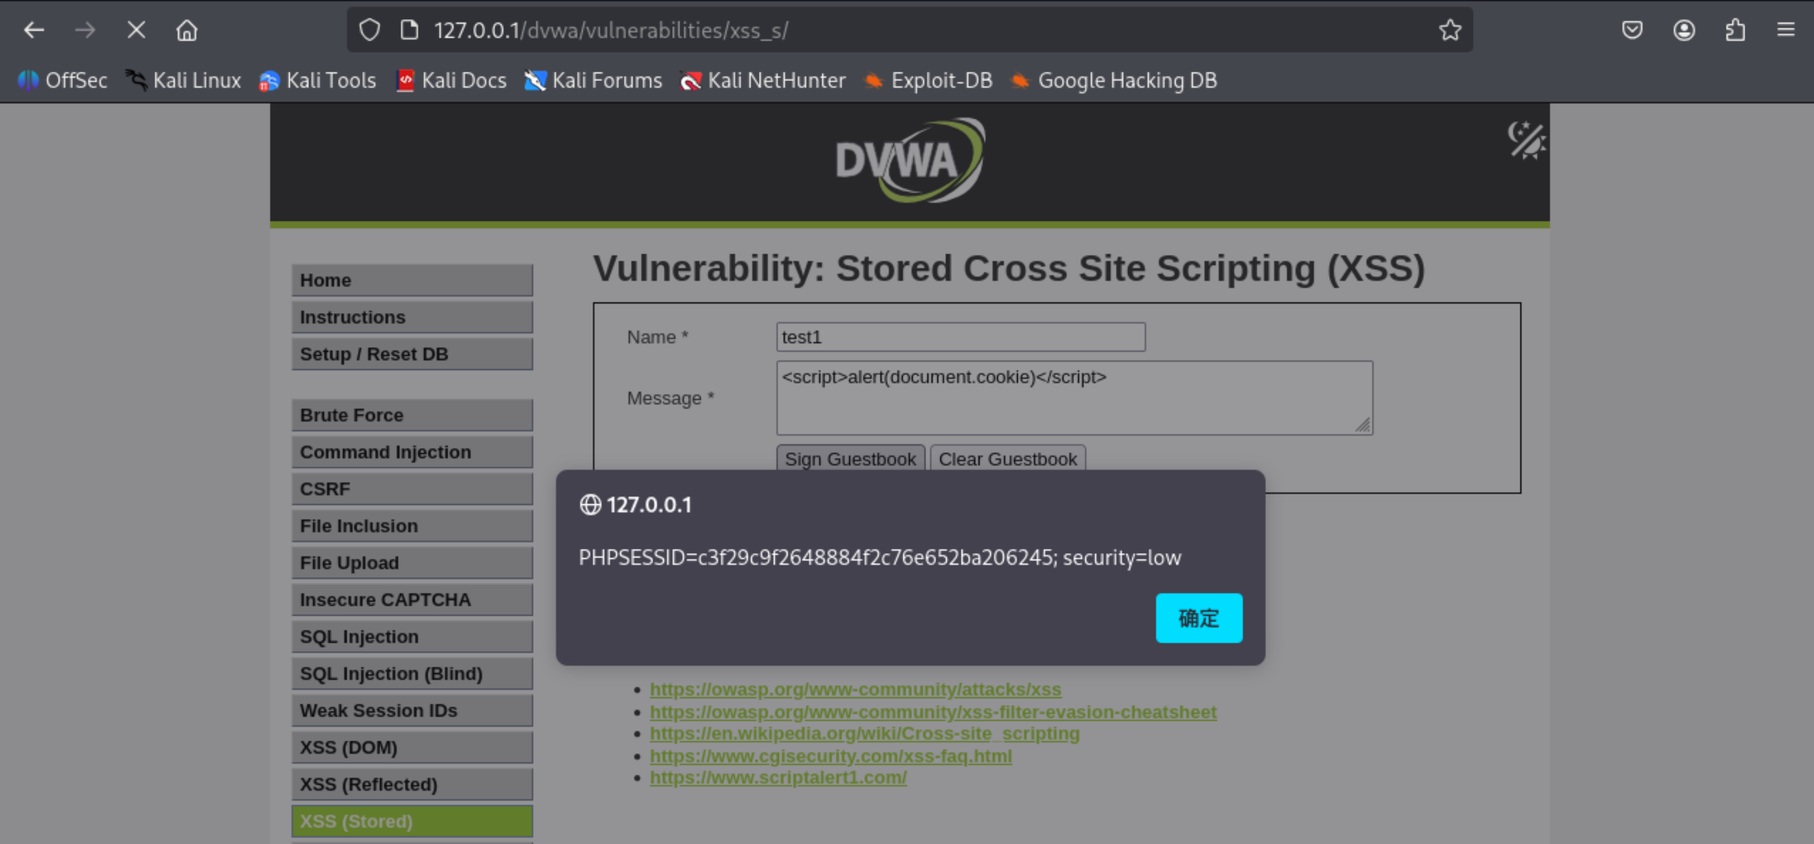Image resolution: width=1814 pixels, height=844 pixels.
Task: Open Firefox hamburger application menu
Action: pyautogui.click(x=1785, y=30)
